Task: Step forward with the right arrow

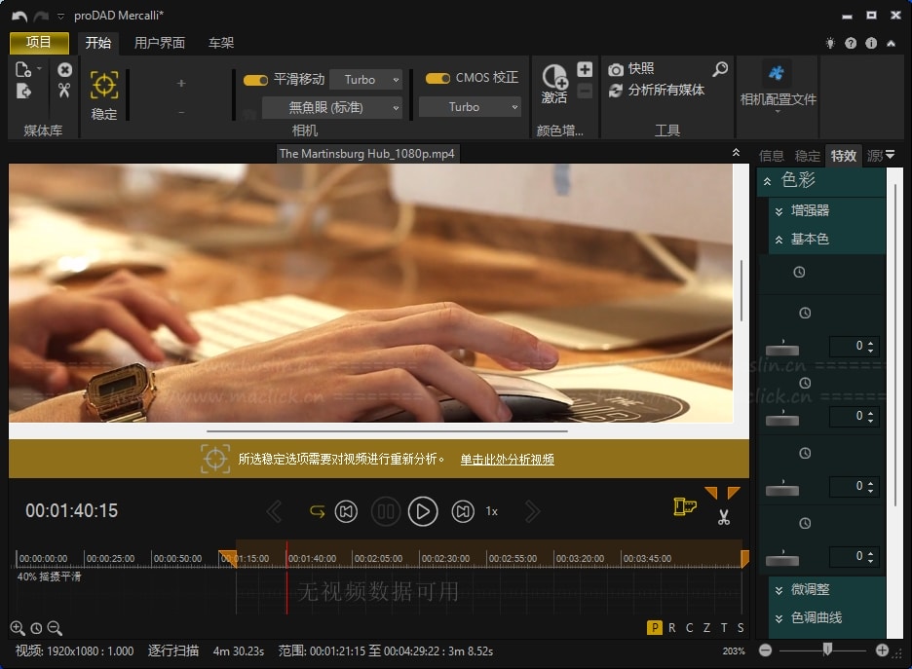Action: pos(532,511)
